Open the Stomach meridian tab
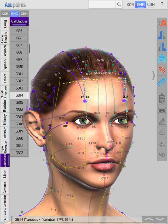The width and height of the screenshot is (168, 224). tap(5, 51)
